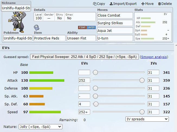Toggle the Gmax detail
Screen dimensions: 177x132
click(x=69, y=17)
